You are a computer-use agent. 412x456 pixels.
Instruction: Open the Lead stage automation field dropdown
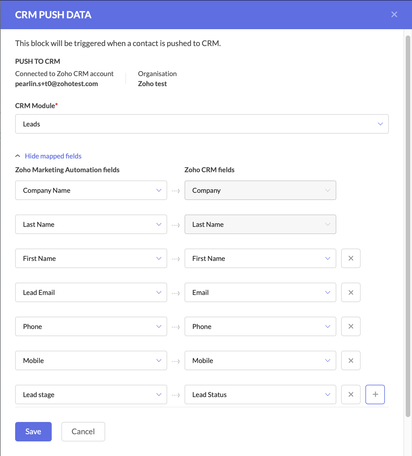point(91,394)
